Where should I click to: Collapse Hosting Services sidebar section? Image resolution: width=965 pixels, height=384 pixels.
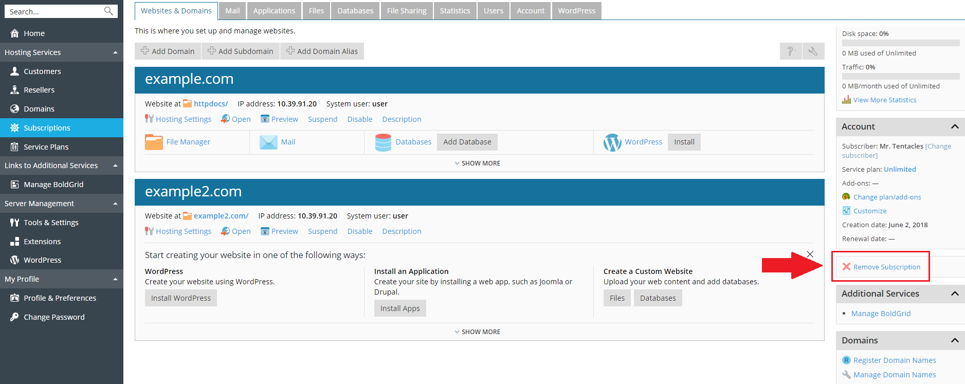115,52
